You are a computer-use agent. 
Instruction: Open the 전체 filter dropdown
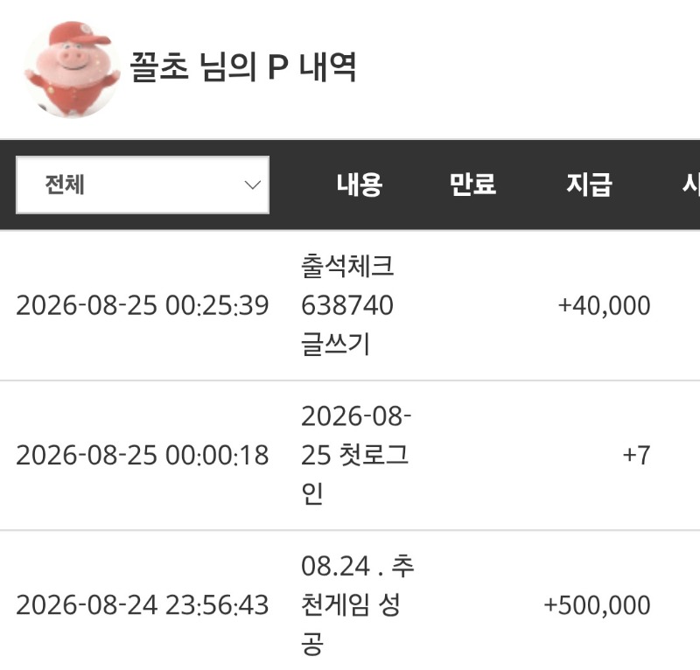click(143, 185)
